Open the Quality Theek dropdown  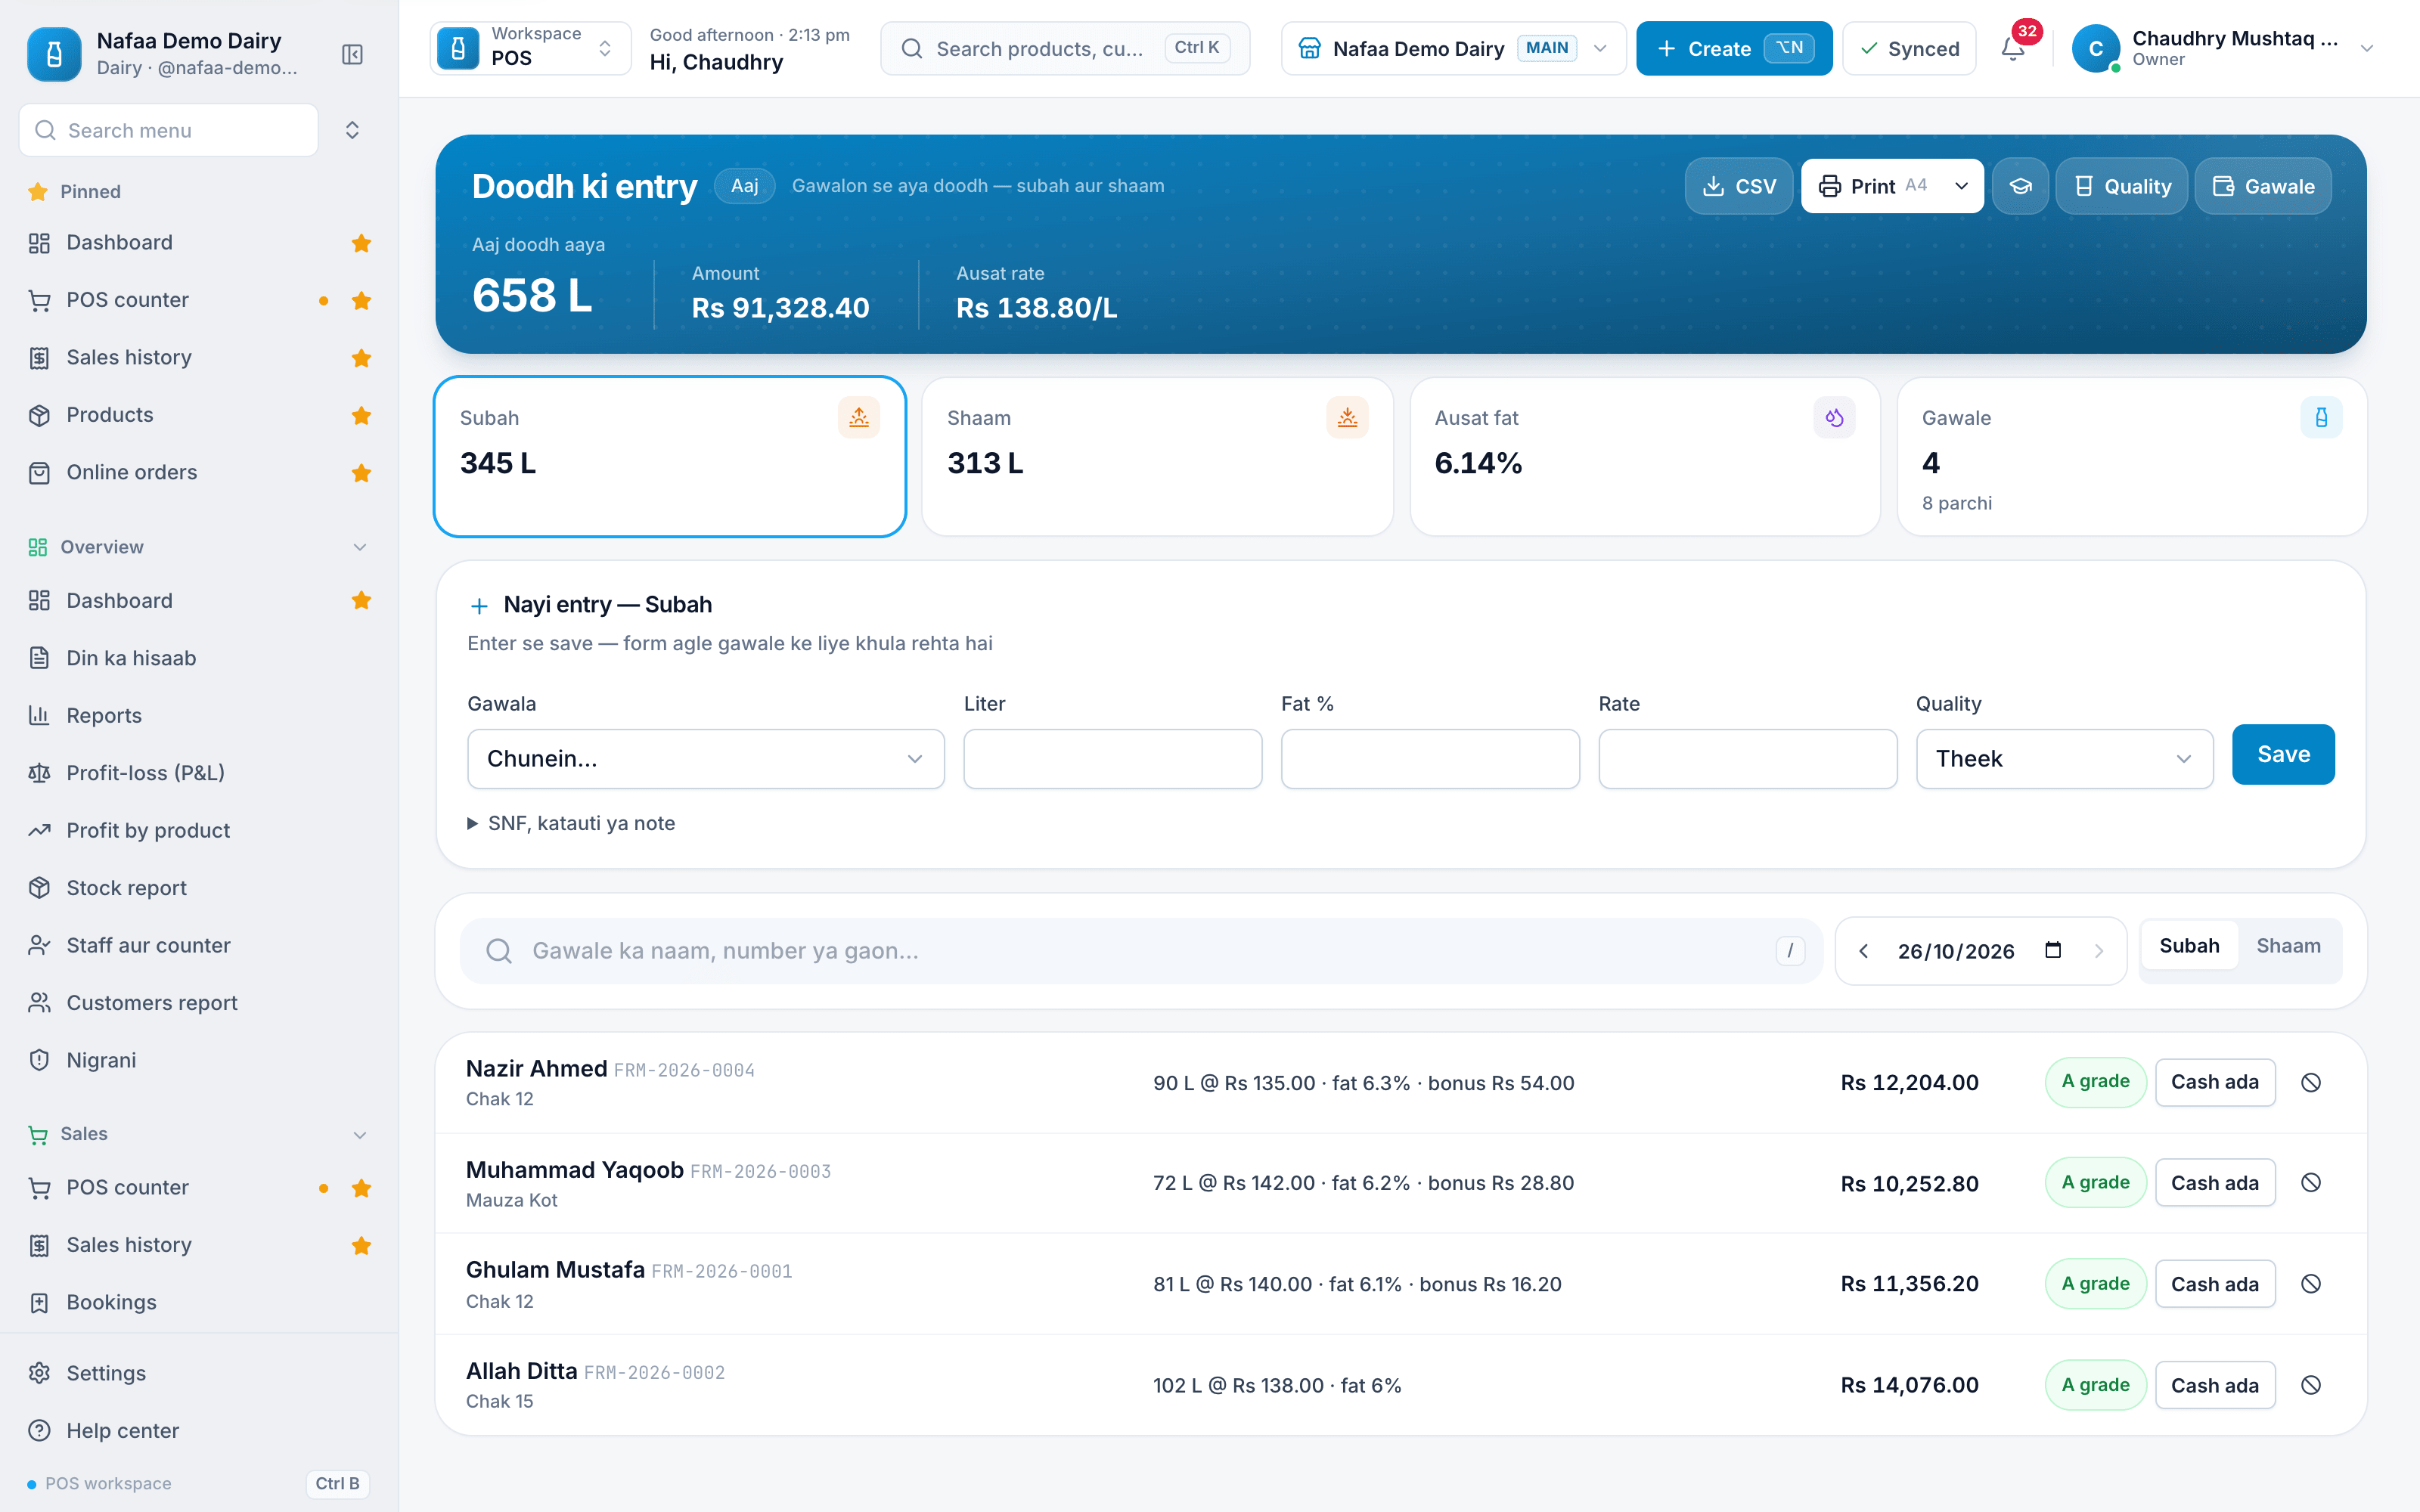click(x=2064, y=759)
